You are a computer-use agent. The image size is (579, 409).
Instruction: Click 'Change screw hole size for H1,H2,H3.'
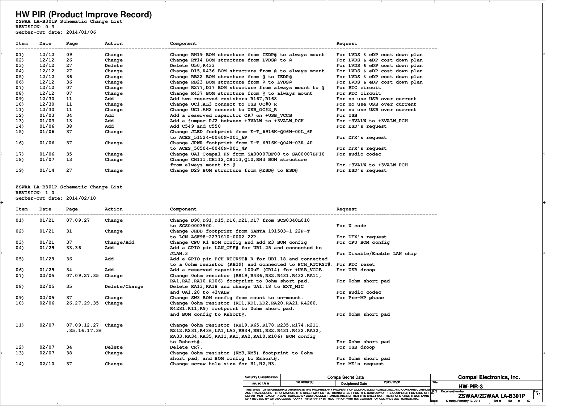[x=223, y=364]
